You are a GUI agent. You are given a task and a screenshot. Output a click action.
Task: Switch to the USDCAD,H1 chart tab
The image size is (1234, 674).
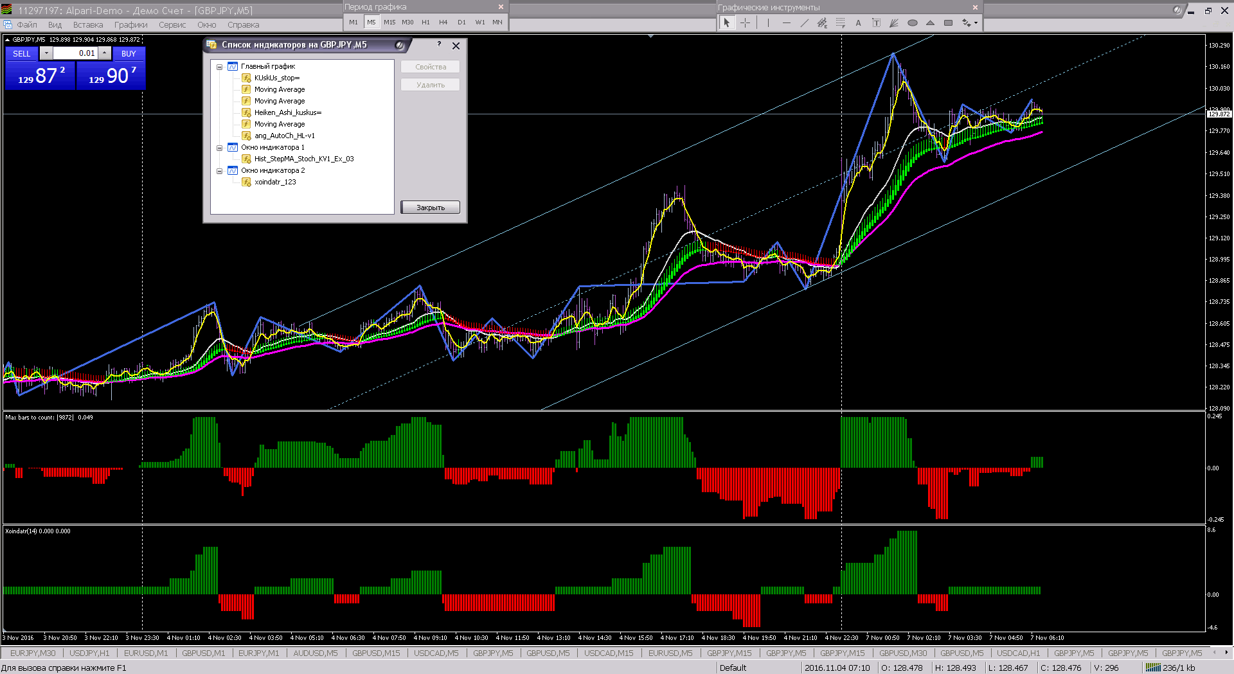pos(1018,653)
